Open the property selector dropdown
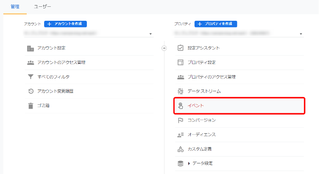 coord(239,34)
